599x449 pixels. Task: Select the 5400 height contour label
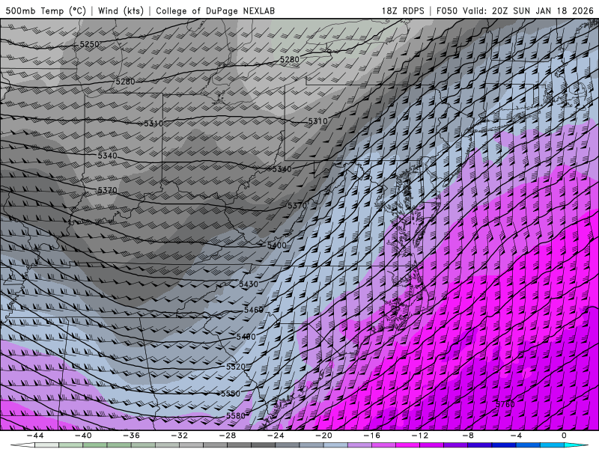coord(276,245)
